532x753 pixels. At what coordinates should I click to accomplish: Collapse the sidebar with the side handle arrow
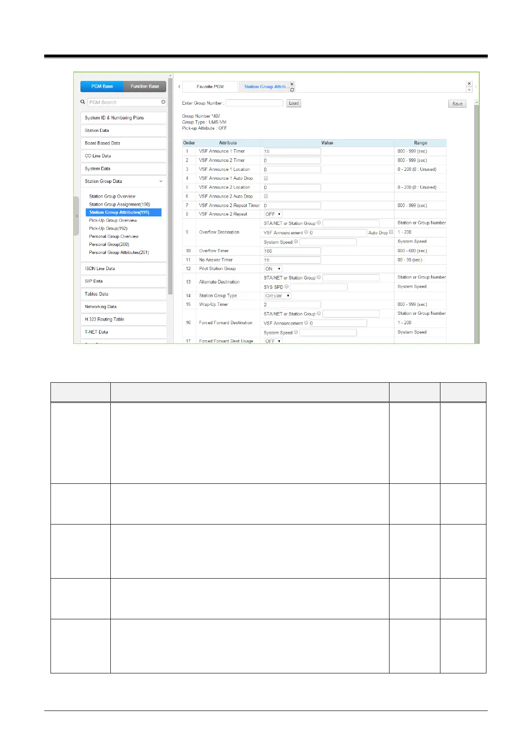click(76, 216)
